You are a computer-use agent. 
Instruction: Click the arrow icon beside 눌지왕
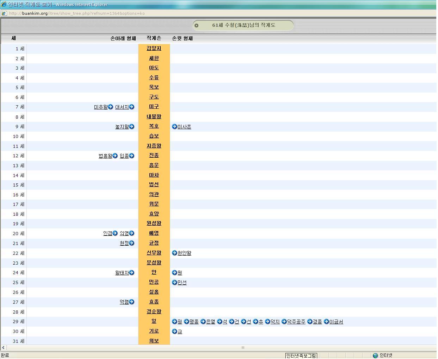[x=132, y=127]
